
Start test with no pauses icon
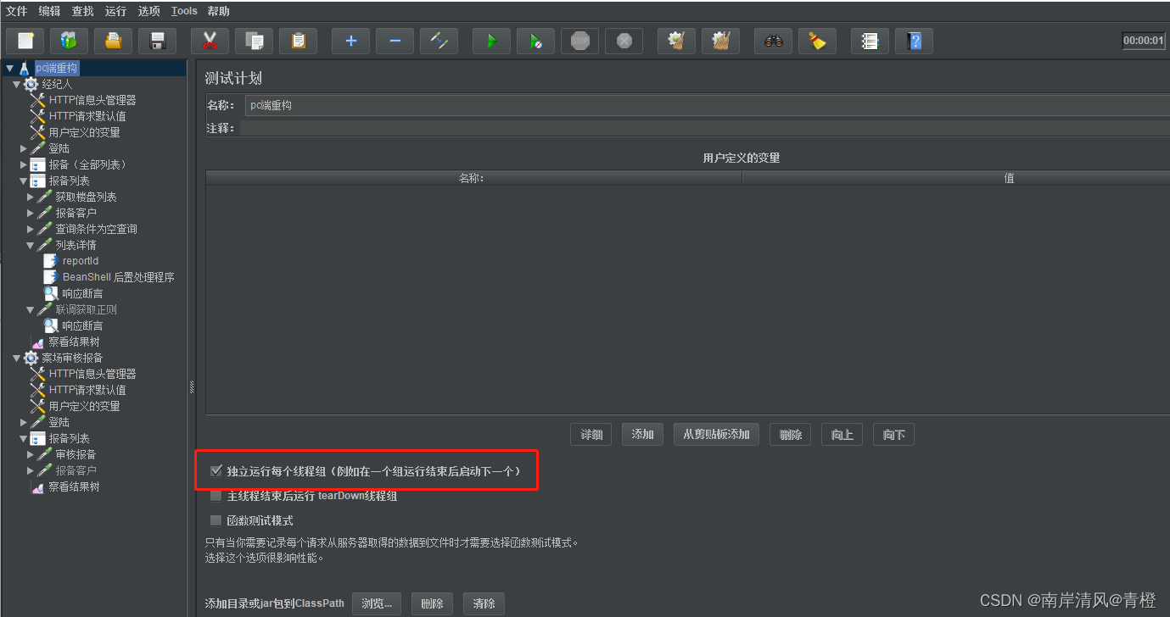tap(535, 41)
